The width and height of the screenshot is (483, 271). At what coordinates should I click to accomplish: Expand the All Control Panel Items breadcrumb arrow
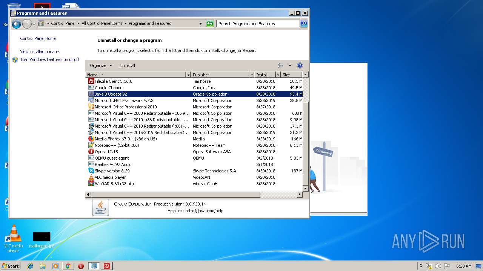(x=126, y=23)
